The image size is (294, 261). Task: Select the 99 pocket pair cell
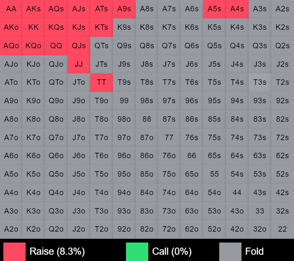pos(124,101)
